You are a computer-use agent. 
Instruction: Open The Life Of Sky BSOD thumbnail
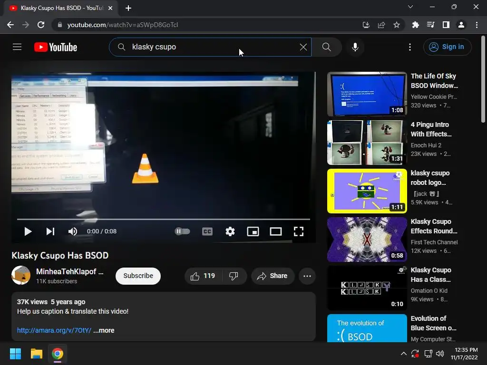pos(367,94)
